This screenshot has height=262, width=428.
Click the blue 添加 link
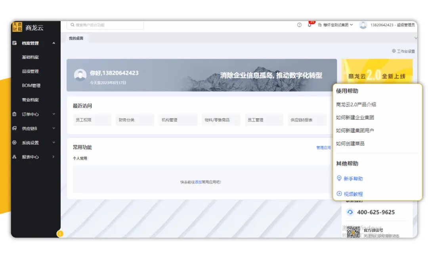click(x=198, y=182)
